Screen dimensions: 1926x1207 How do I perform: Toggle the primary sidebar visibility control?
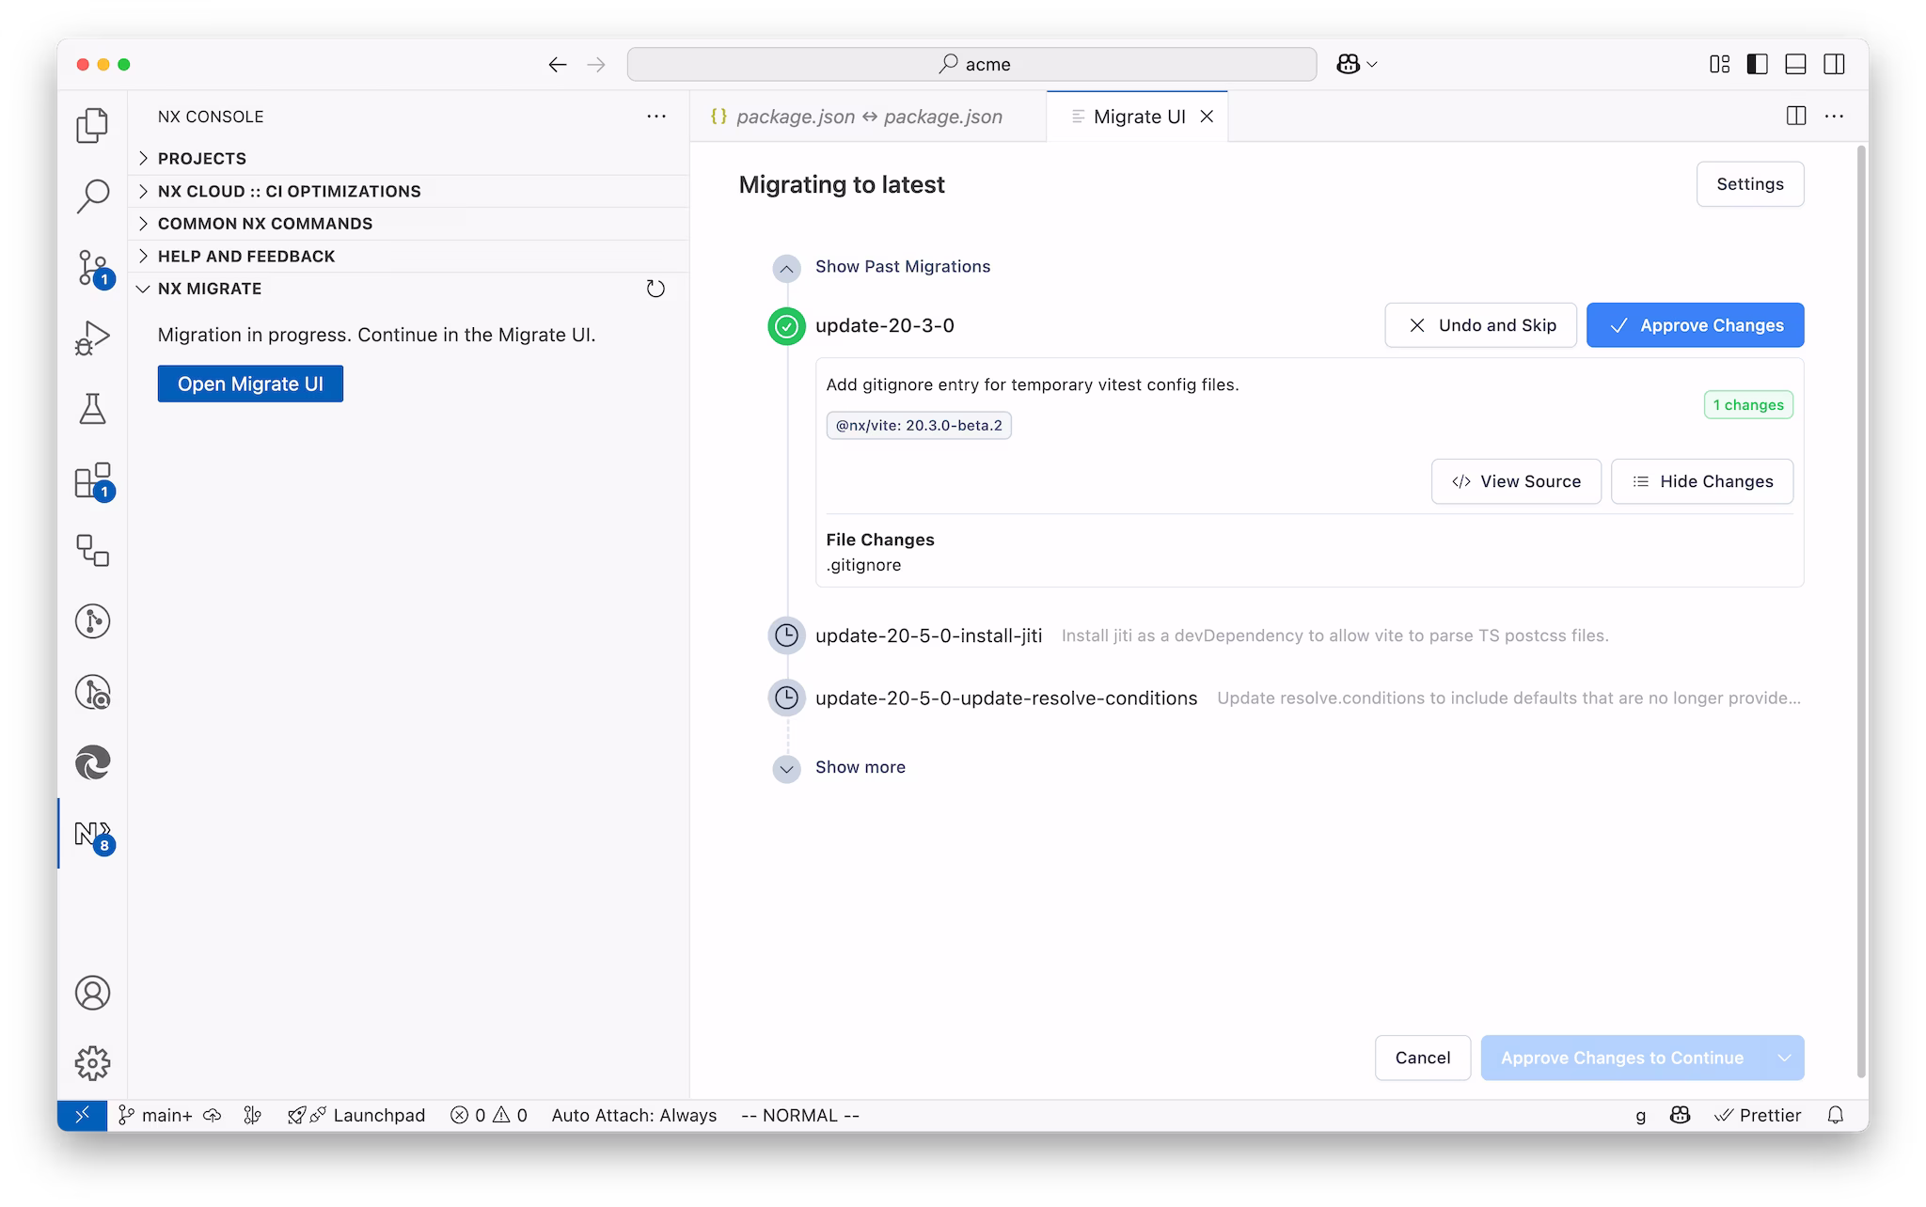coord(1758,63)
